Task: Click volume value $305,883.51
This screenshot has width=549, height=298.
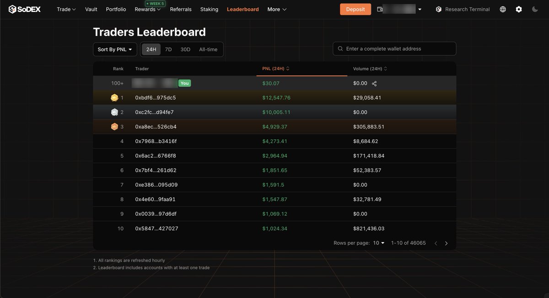Action: coord(369,127)
